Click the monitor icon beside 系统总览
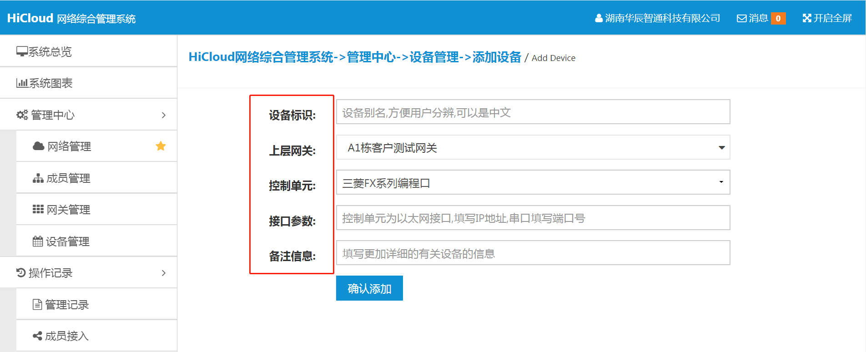866x352 pixels. [x=22, y=51]
